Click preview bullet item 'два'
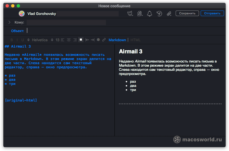Viewport: 229px width, 151px height. click(x=133, y=86)
